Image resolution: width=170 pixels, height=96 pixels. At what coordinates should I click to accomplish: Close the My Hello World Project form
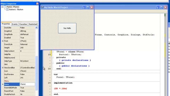tap(92, 7)
